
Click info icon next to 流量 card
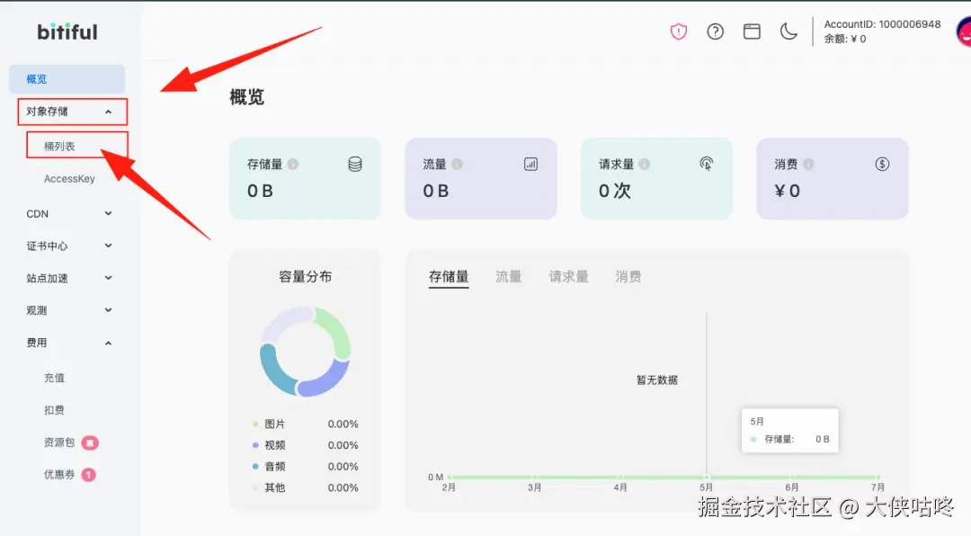point(457,165)
